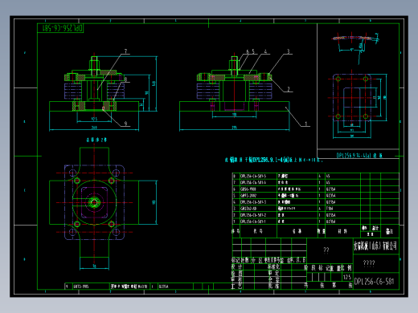This screenshot has height=313, width=418.
Task: Pick balloon number 8 on the left section view
Action: point(125,79)
